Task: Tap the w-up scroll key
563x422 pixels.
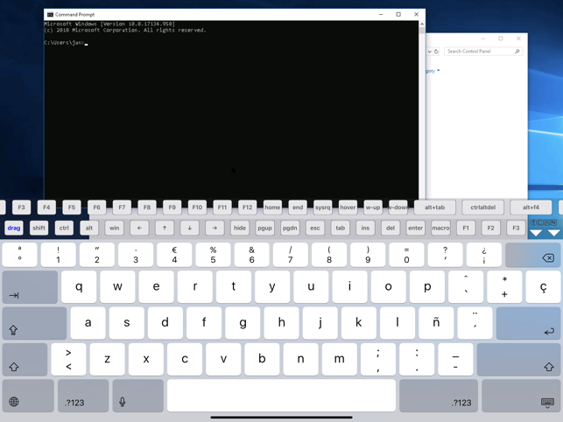Action: tap(373, 207)
